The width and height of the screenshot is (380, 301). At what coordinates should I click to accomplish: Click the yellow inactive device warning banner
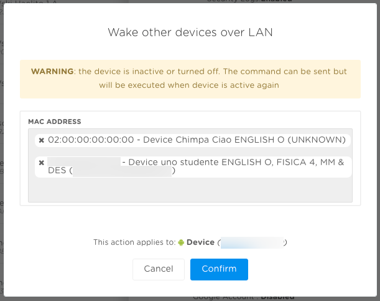pyautogui.click(x=190, y=79)
